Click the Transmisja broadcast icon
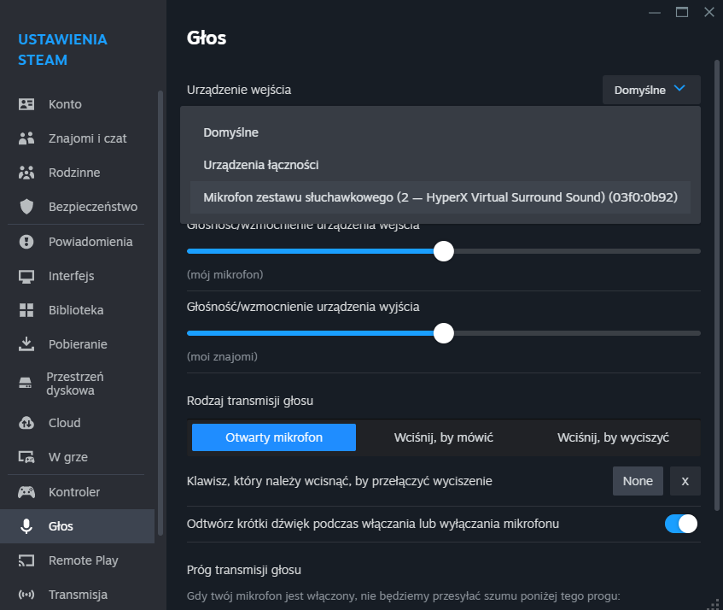 (26, 595)
